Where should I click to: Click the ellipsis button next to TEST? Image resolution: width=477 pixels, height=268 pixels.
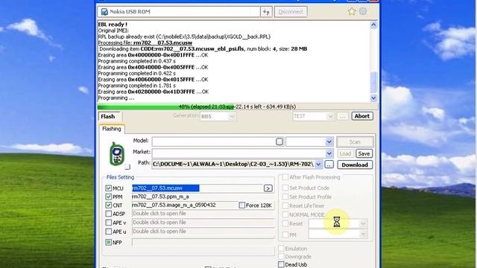pyautogui.click(x=343, y=116)
